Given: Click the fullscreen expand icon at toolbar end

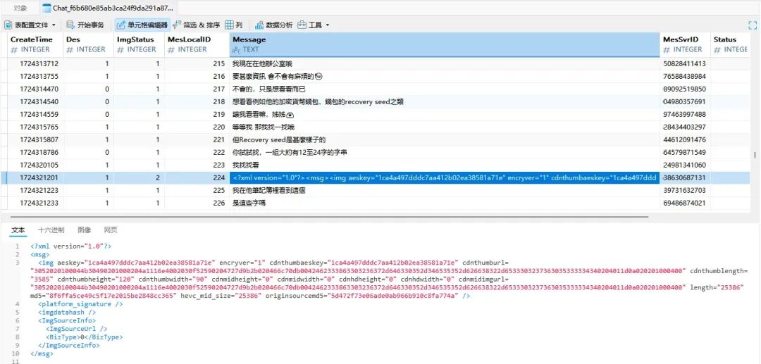Looking at the screenshot, I should click(x=753, y=25).
